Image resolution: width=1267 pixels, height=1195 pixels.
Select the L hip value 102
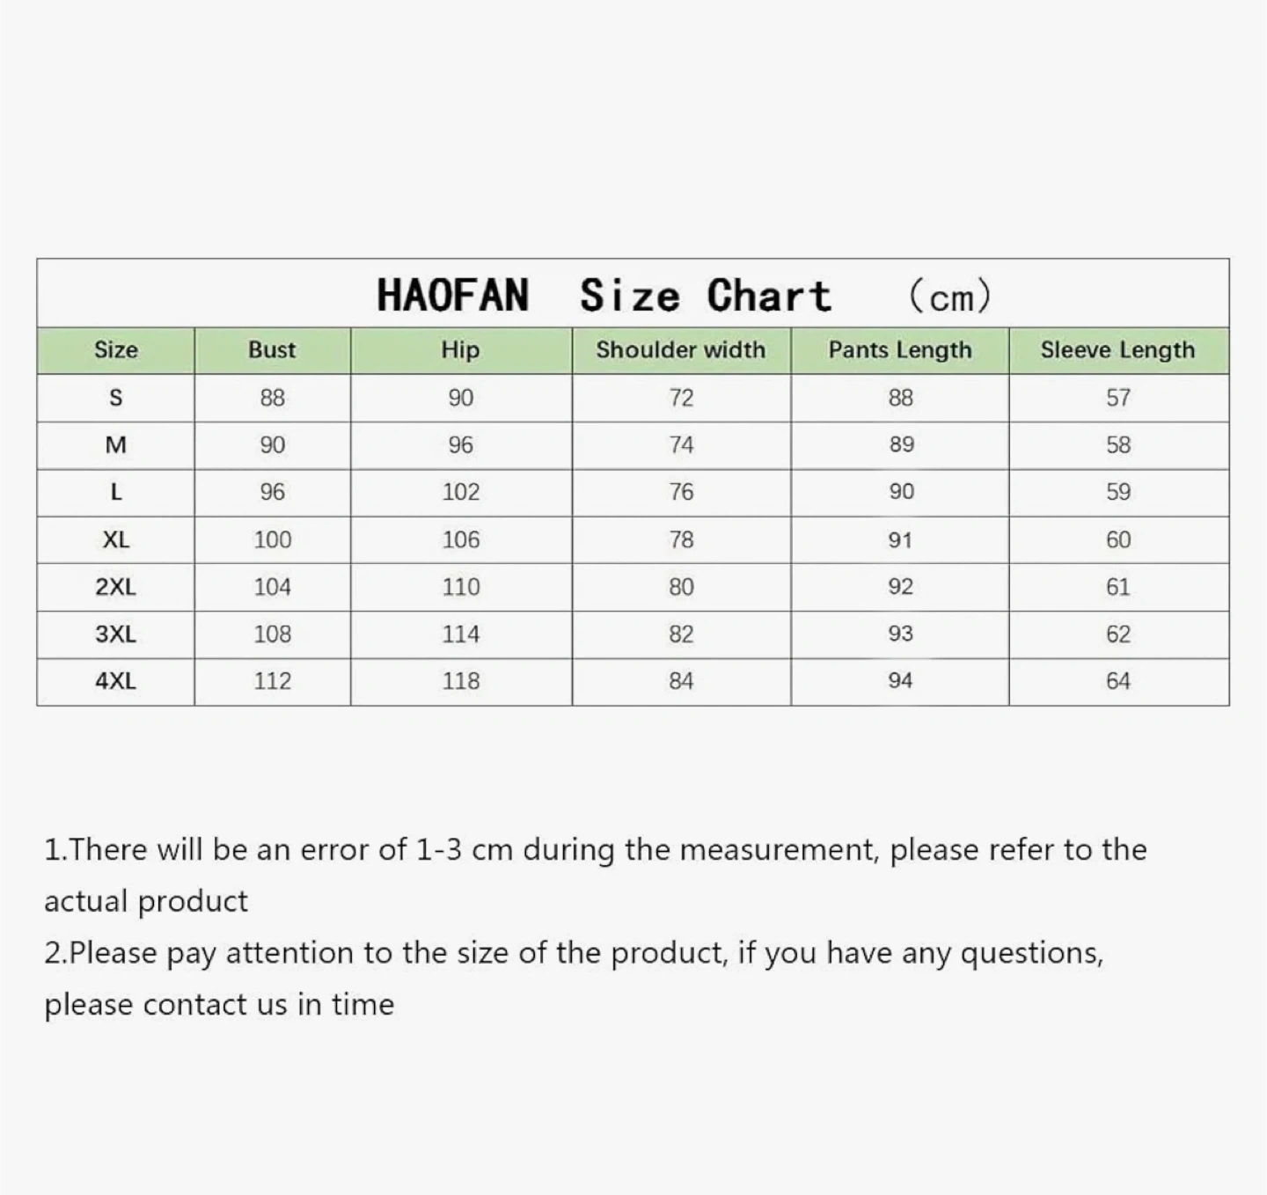coord(460,492)
